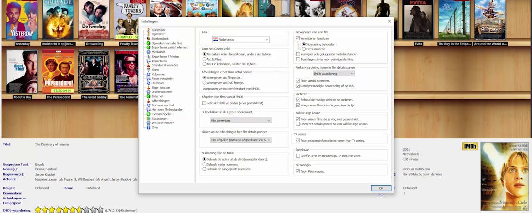Toggle Toon Personages checkbox
Screen dimensions: 532x213
(298, 171)
